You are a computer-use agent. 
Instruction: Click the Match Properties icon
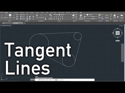[81, 17]
